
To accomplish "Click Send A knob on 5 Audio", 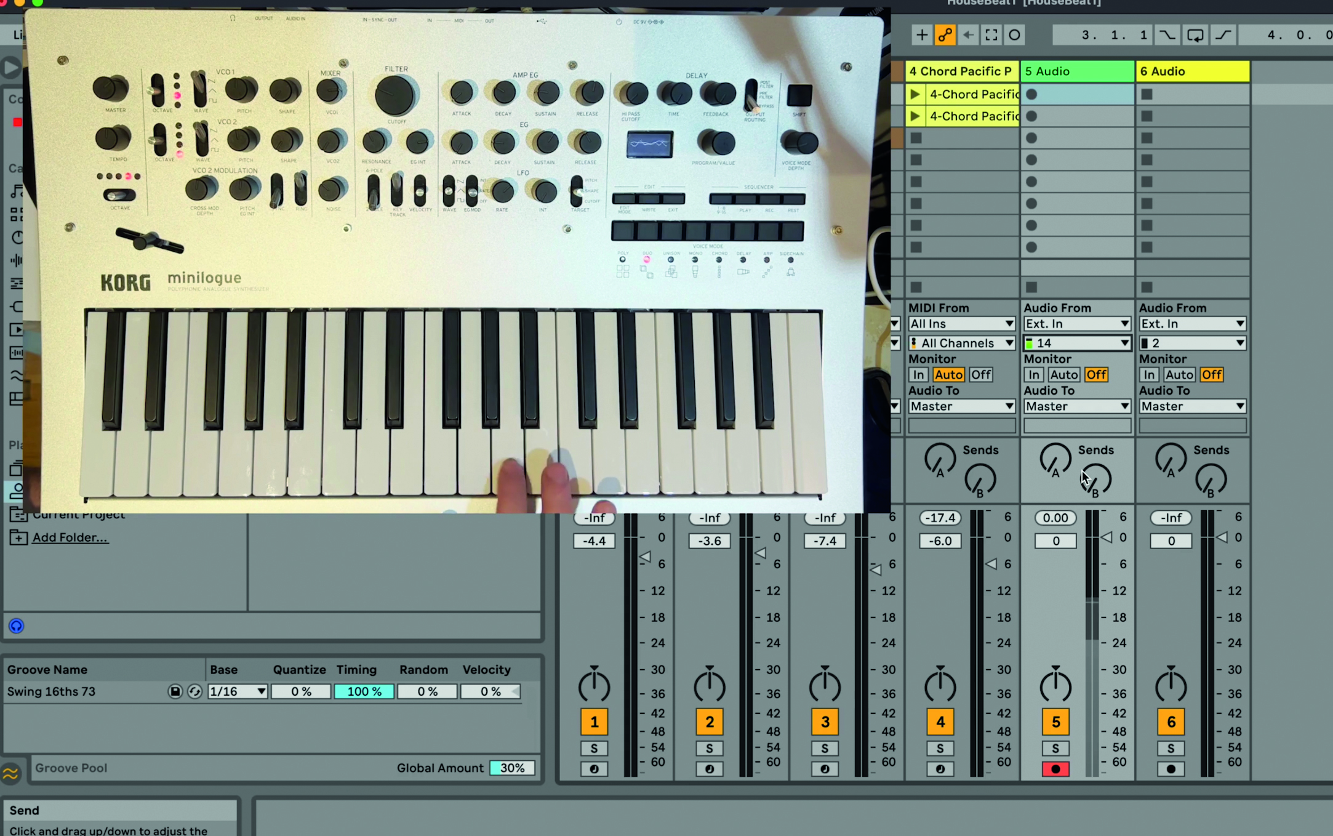I will pyautogui.click(x=1055, y=459).
